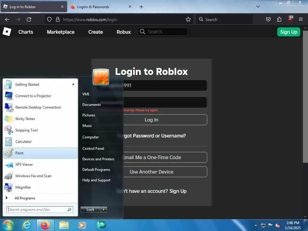Open new tab with plus icon

point(141,7)
